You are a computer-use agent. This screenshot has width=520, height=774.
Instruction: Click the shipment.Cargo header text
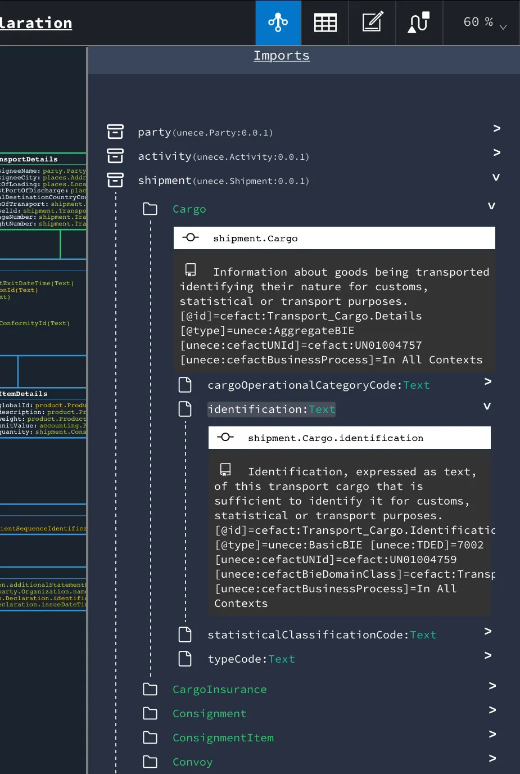tap(255, 238)
